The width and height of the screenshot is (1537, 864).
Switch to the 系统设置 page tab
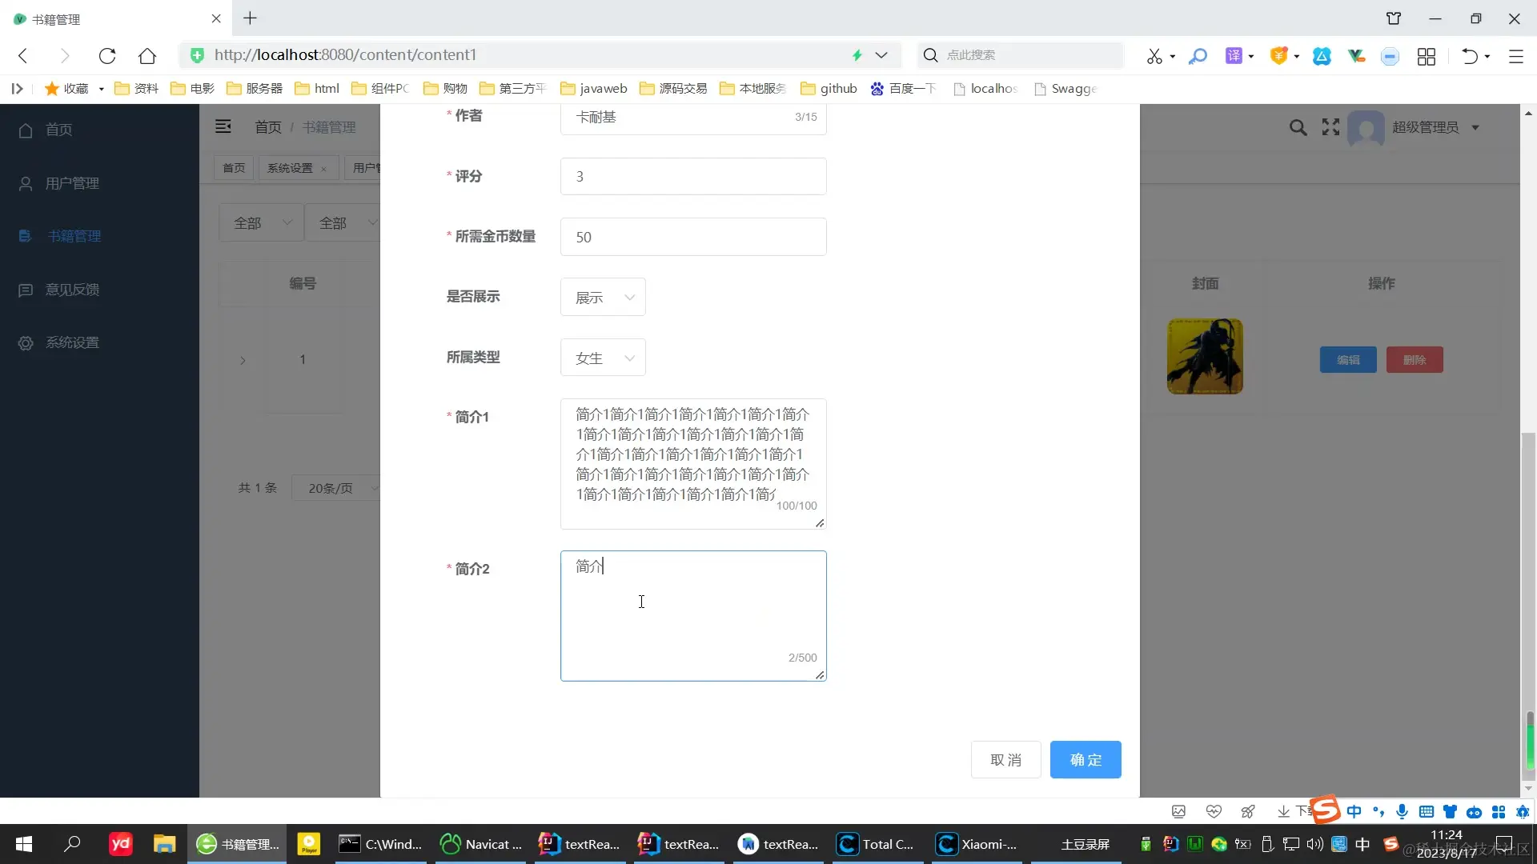point(290,168)
